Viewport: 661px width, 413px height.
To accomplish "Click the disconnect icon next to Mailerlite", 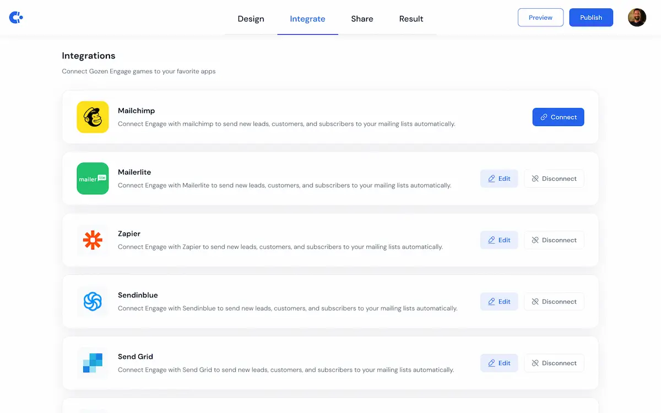I will pos(535,178).
